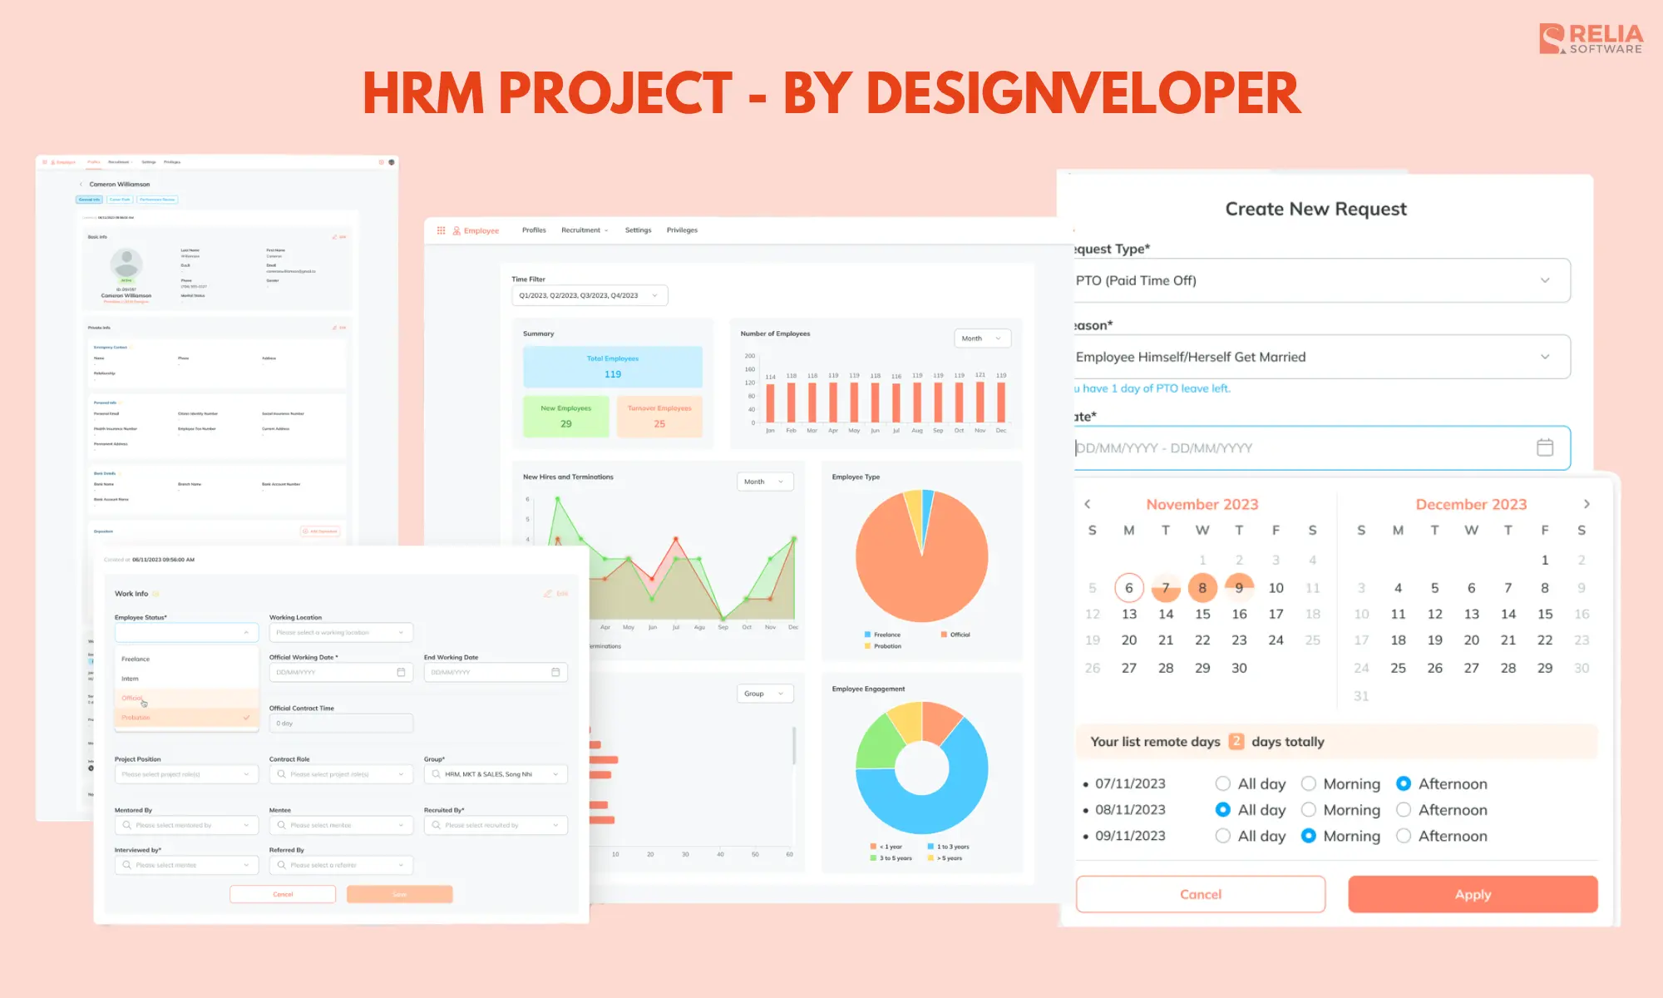Open the Reason dropdown

click(x=1322, y=357)
